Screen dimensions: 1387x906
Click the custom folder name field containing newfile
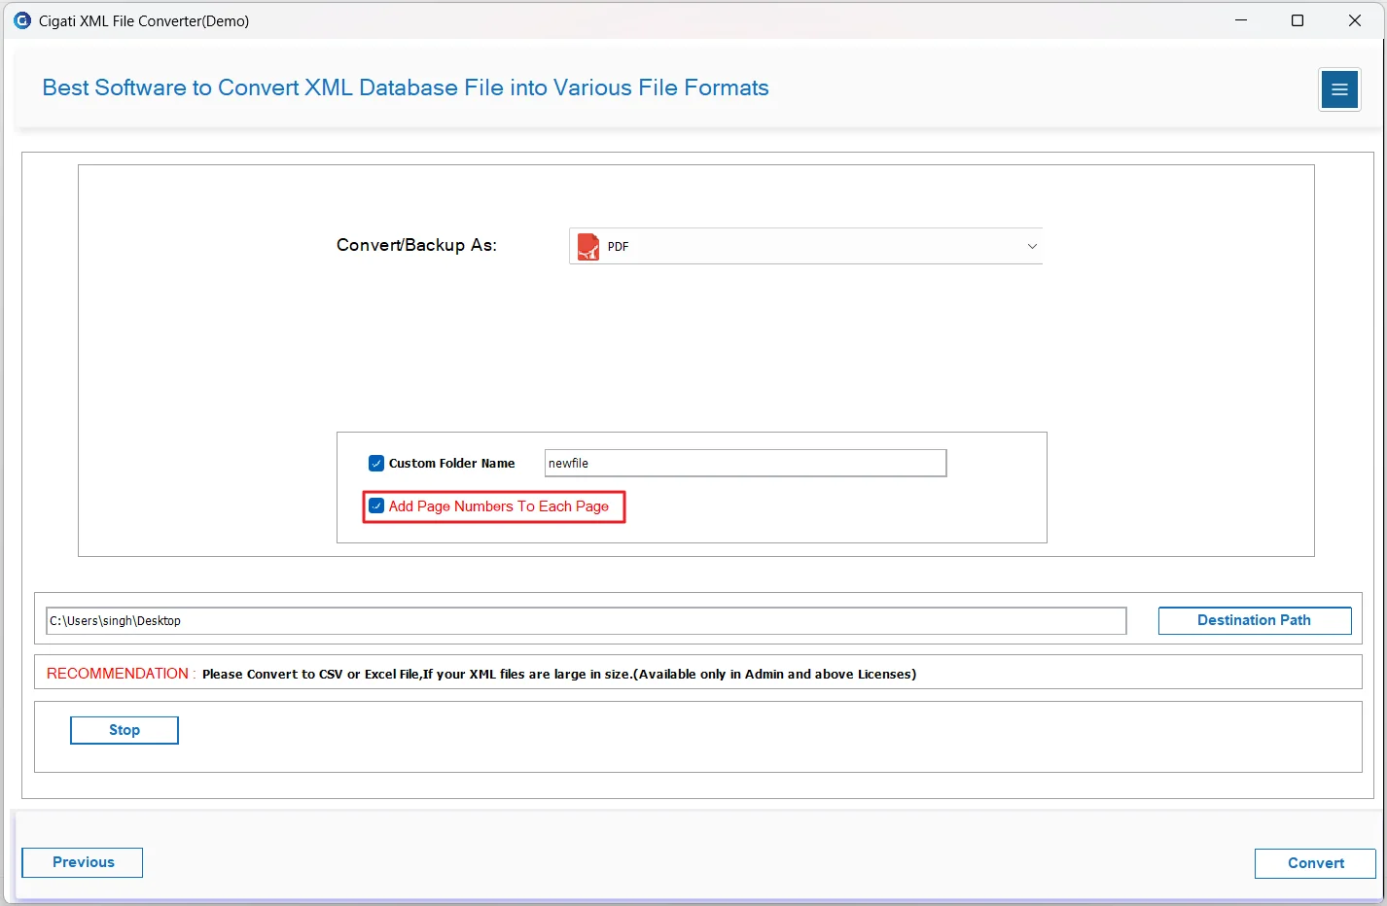(x=745, y=464)
